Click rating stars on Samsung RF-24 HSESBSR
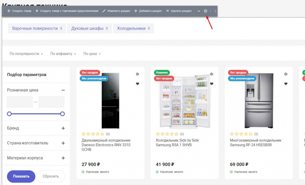The width and height of the screenshot is (305, 185). tap(241, 134)
